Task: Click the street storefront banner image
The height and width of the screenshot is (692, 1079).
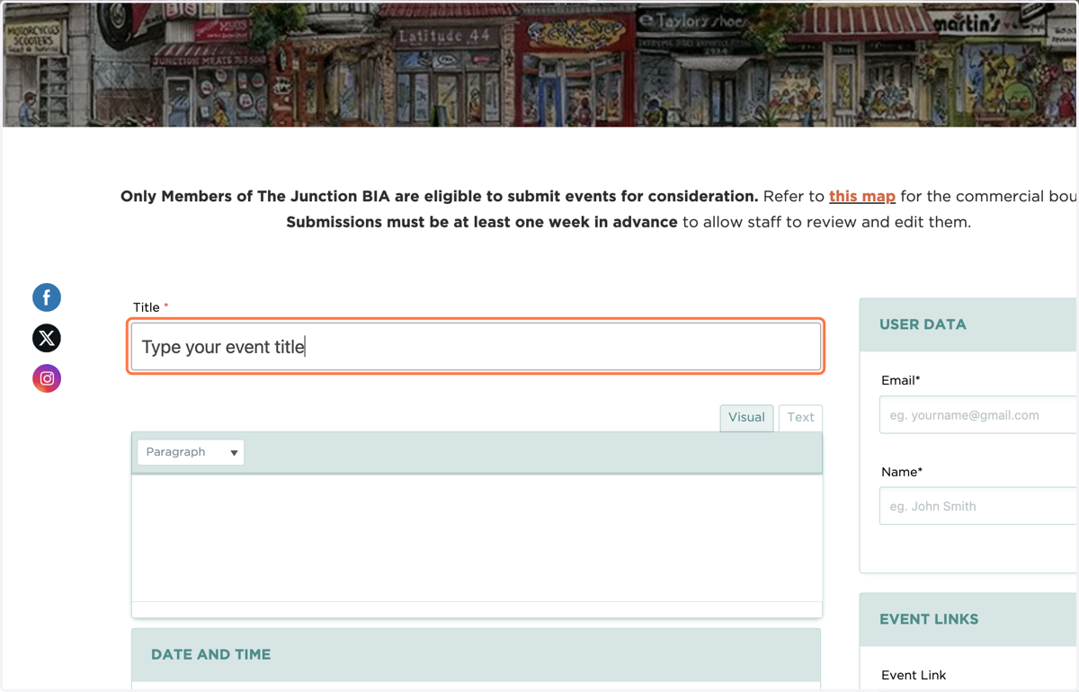Action: point(539,64)
